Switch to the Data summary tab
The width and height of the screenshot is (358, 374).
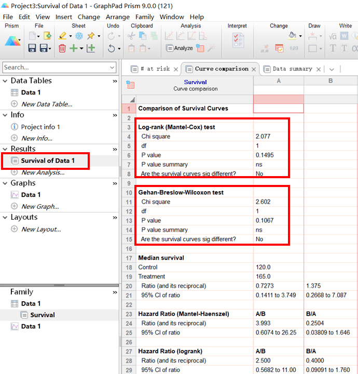click(x=292, y=69)
